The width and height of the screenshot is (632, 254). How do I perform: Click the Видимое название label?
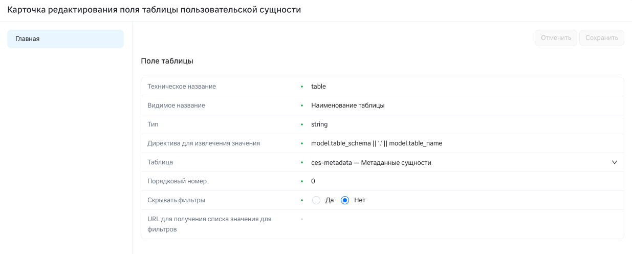pos(176,105)
